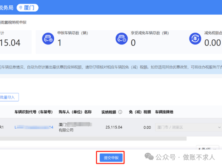
Task: Click the blue notice banner text
Action: 111,67
